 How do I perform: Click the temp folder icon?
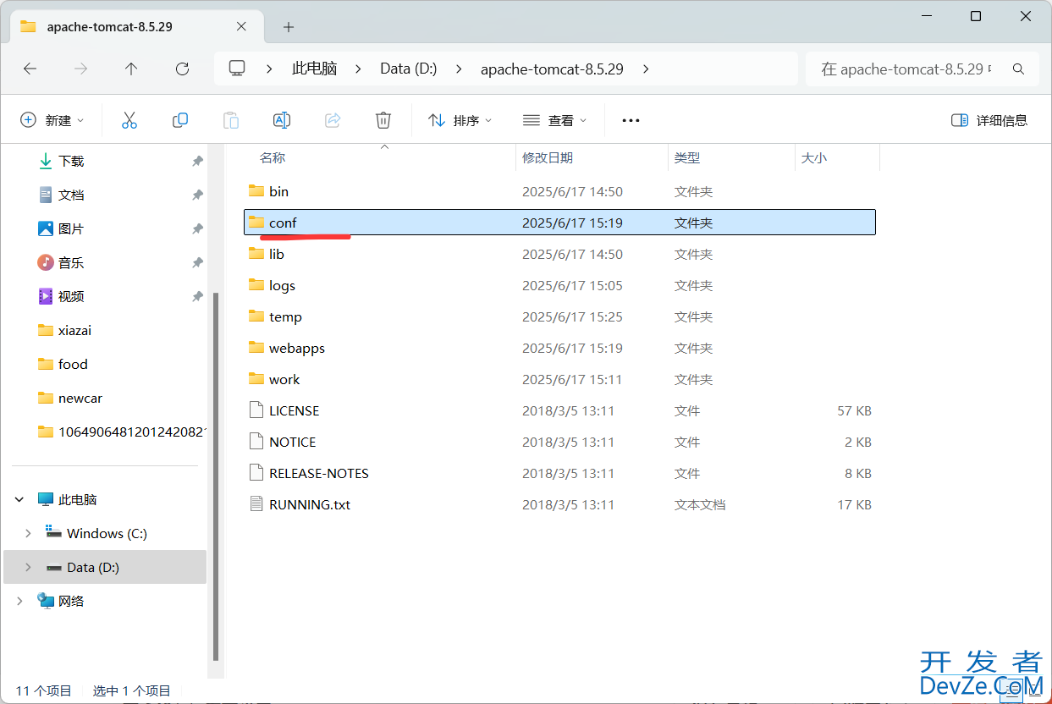pos(256,316)
